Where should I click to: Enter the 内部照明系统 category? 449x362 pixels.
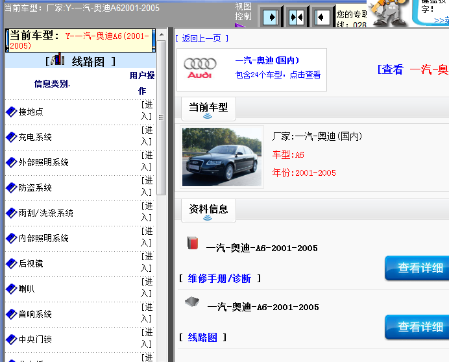(147, 237)
